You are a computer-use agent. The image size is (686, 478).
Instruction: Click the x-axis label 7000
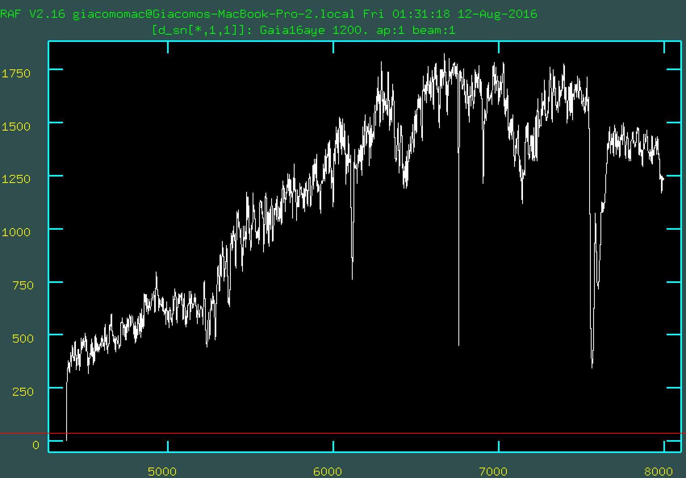pos(493,471)
